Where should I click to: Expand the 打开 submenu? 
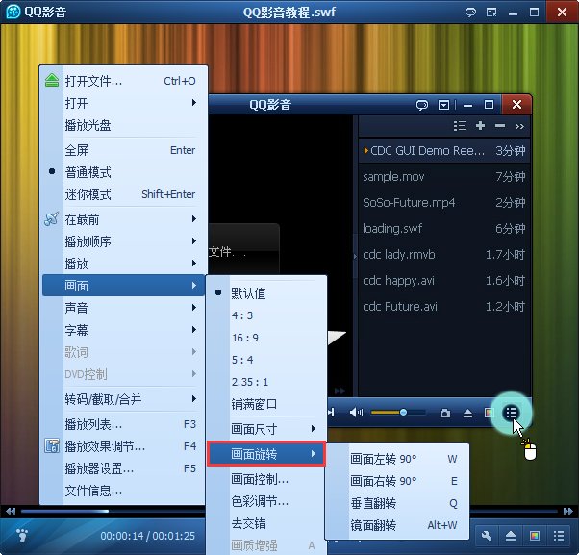coord(124,103)
